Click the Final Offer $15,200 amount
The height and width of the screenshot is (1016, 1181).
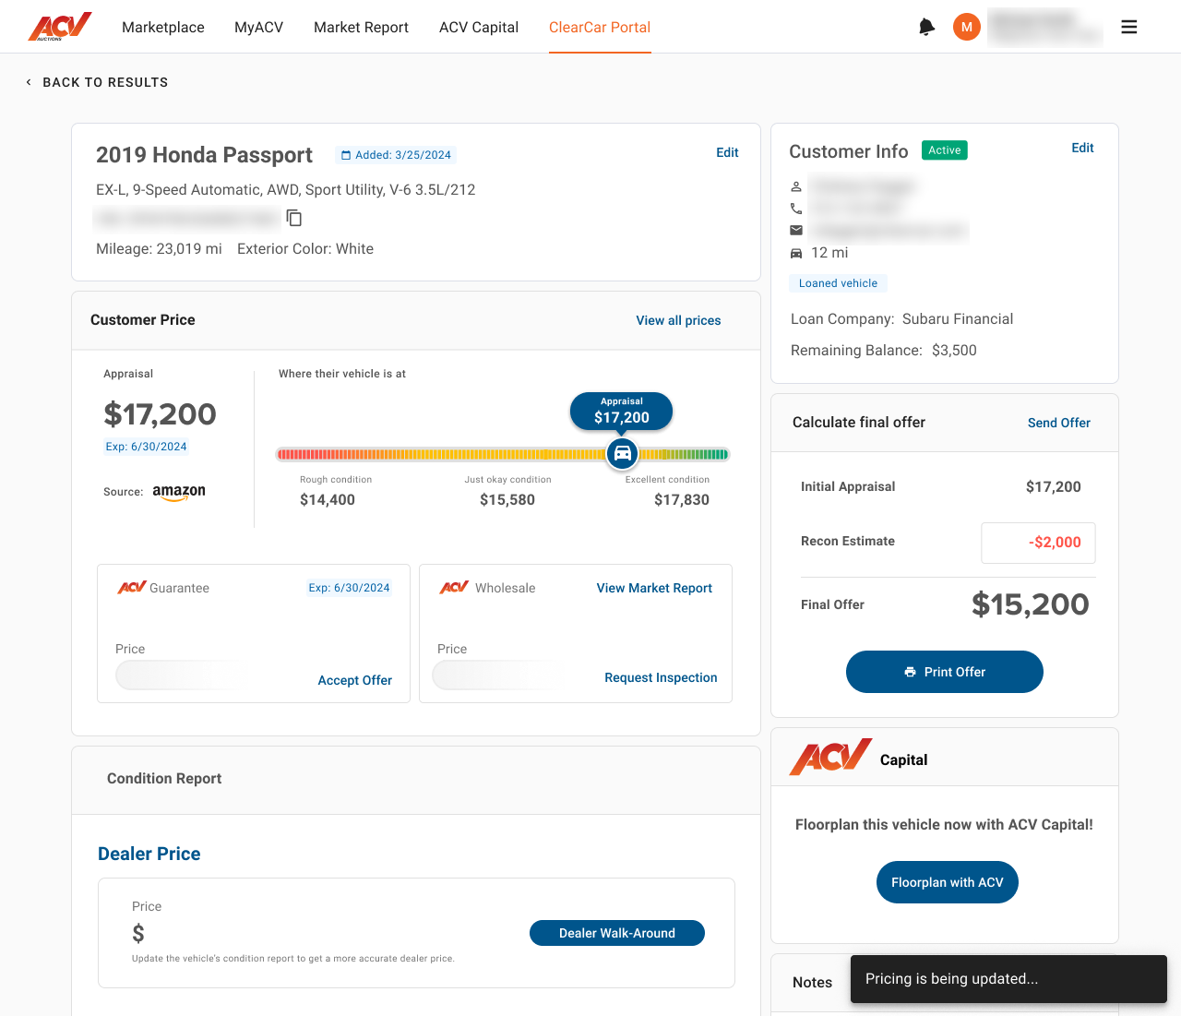1031,604
